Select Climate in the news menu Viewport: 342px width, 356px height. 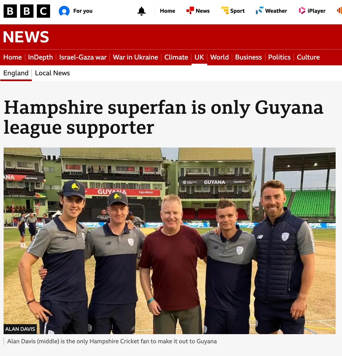(x=176, y=57)
